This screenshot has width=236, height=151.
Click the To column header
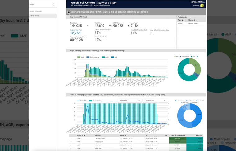[146, 136]
